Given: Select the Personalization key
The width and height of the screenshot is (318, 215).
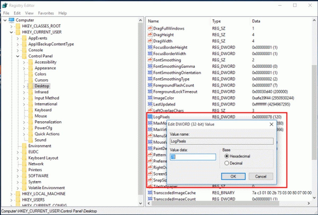Looking at the screenshot, I should tap(48, 122).
